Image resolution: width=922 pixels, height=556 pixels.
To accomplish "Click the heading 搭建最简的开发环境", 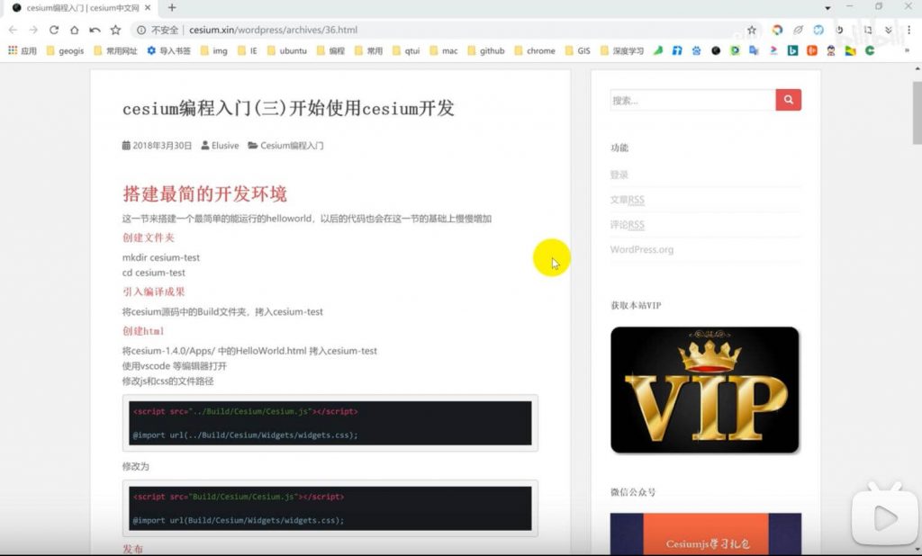I will (204, 193).
